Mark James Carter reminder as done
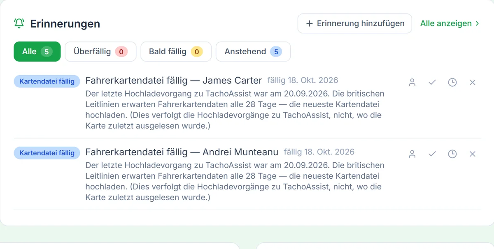This screenshot has height=249, width=494. click(432, 83)
